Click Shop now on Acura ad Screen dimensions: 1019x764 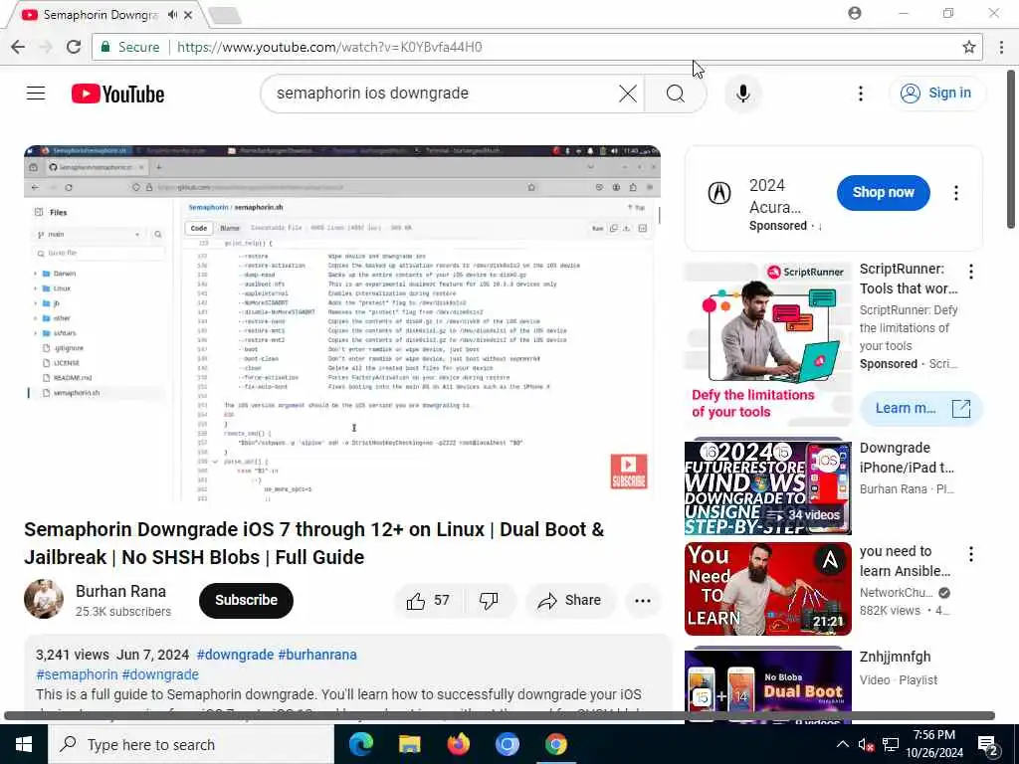[884, 192]
